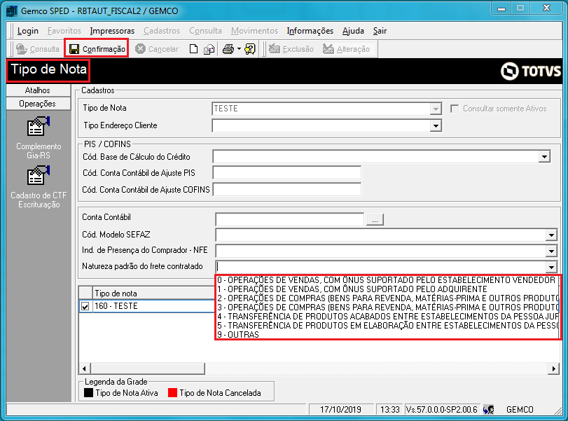The height and width of the screenshot is (421, 568).
Task: Click the status bar user connection icon
Action: (x=489, y=410)
